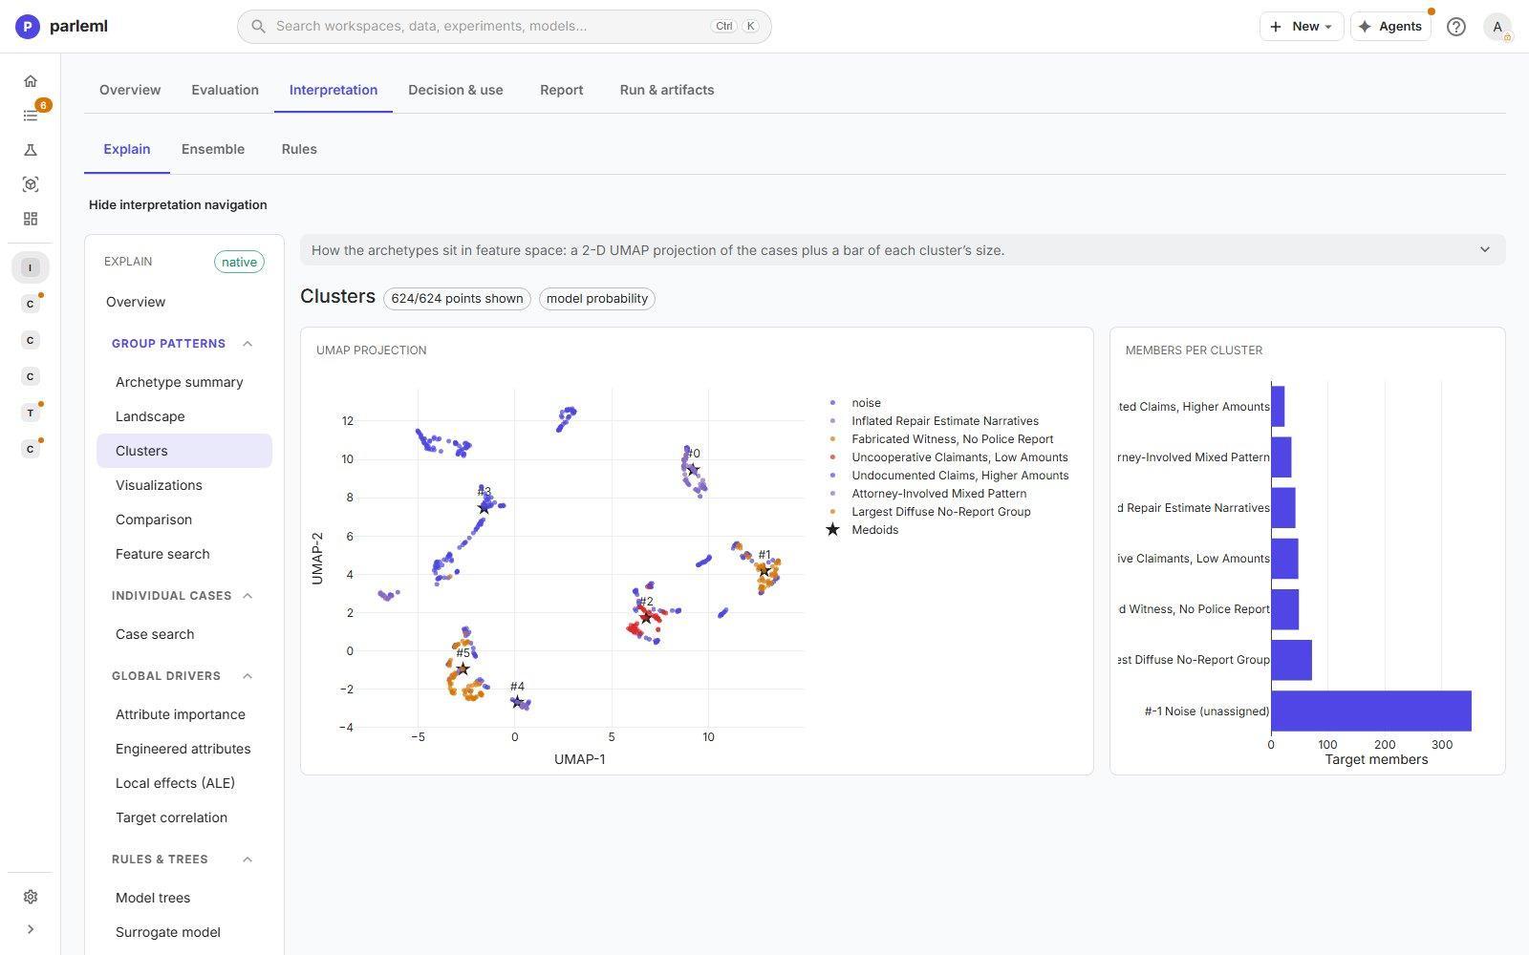Open the Agents panel
This screenshot has height=955, width=1529.
(x=1390, y=27)
